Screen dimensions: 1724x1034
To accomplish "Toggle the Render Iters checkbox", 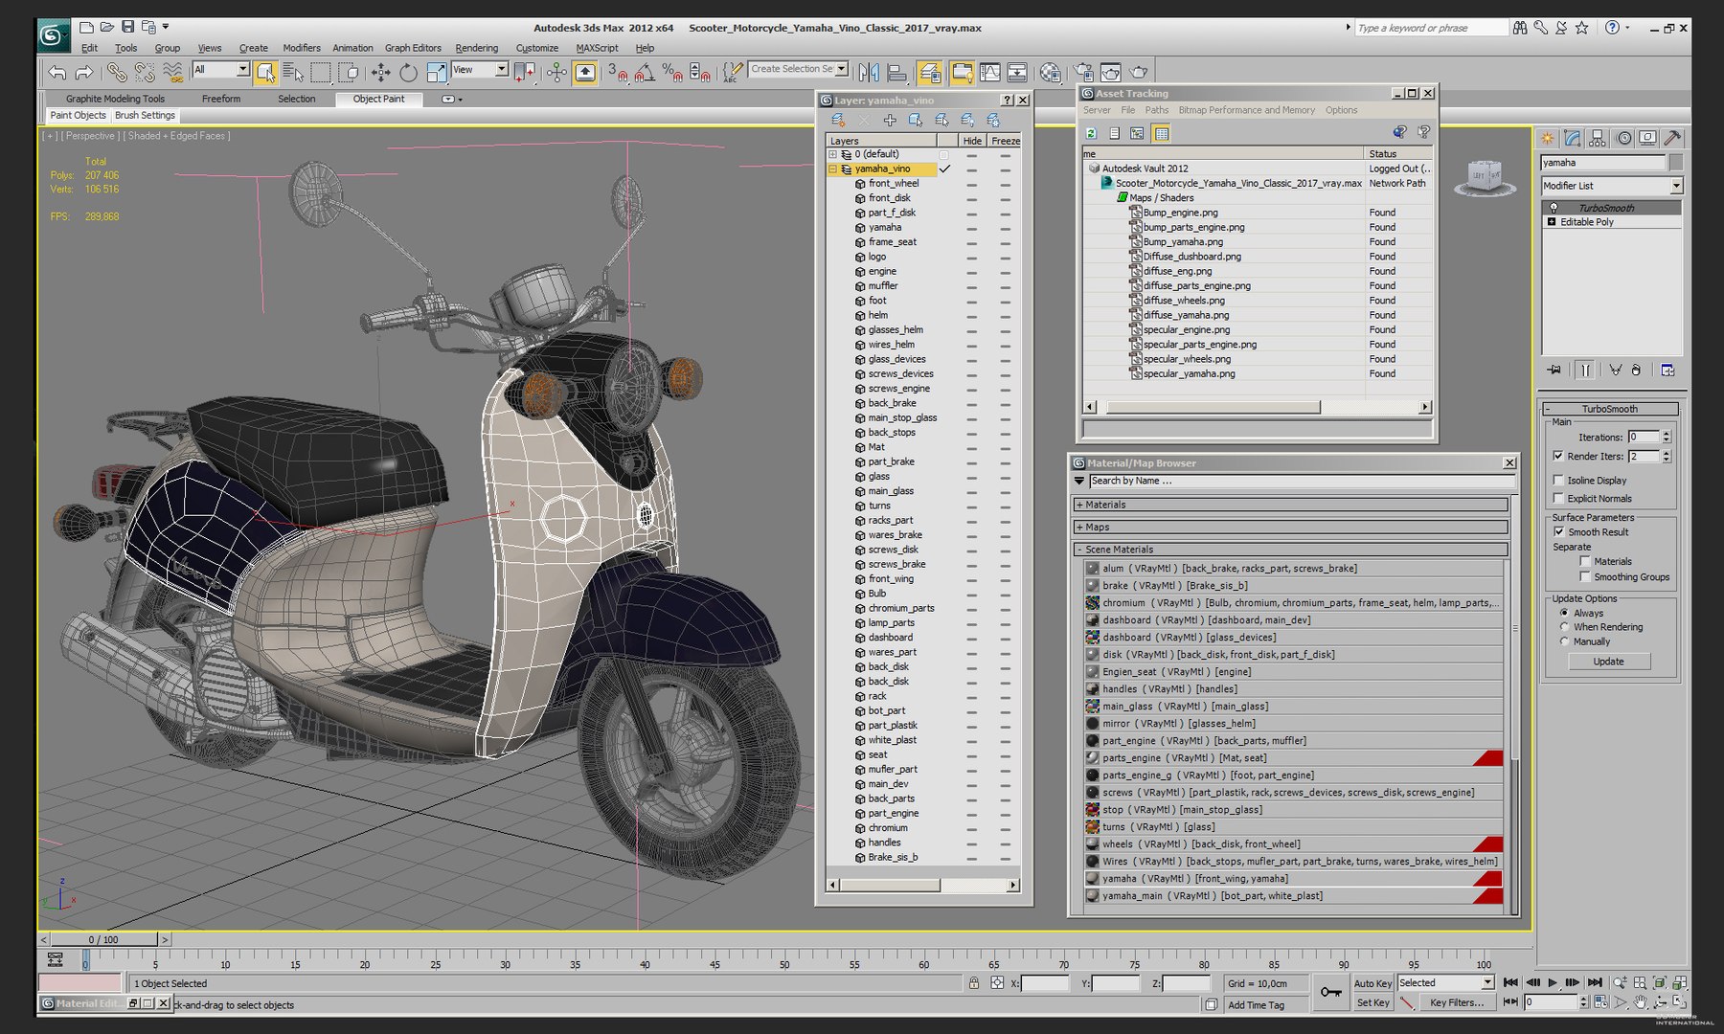I will pos(1558,457).
